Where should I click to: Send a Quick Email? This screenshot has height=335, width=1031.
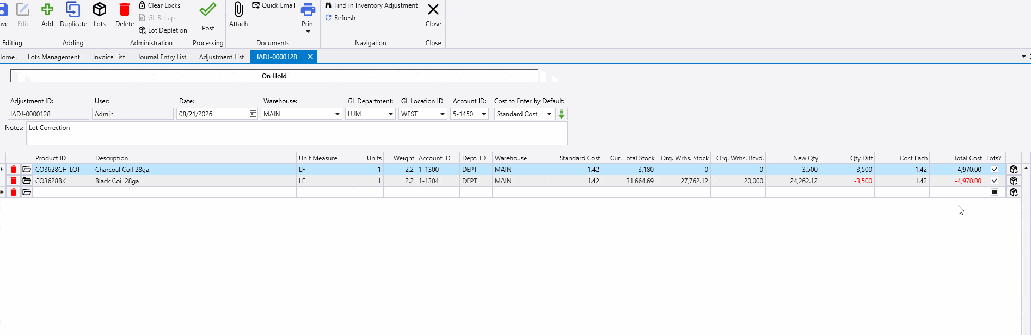[x=274, y=5]
